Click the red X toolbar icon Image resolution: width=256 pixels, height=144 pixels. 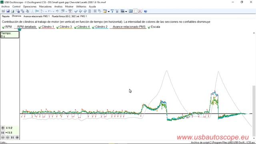point(140,11)
